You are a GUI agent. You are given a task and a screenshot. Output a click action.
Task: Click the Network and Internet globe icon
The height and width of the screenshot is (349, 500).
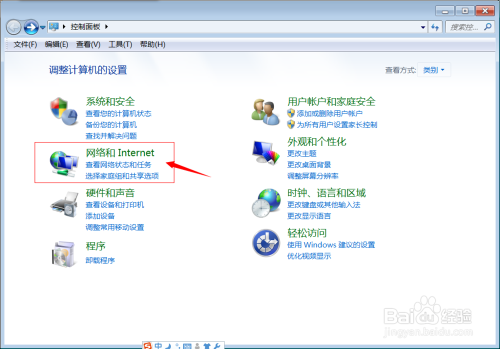pyautogui.click(x=64, y=163)
